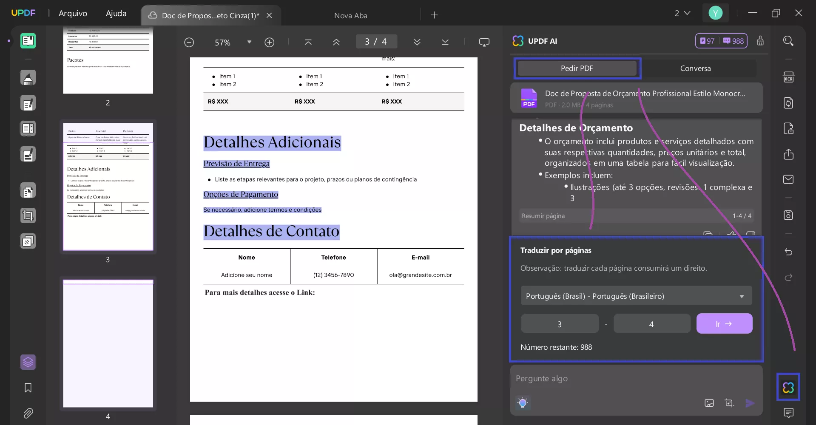The width and height of the screenshot is (816, 425).
Task: Share the PDF via the share icon
Action: [x=788, y=154]
